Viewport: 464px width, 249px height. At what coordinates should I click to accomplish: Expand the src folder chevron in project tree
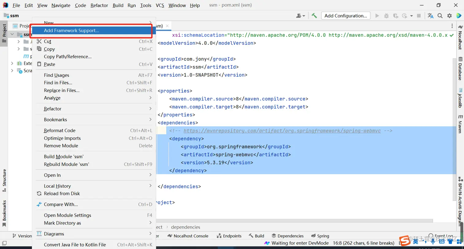click(x=18, y=49)
